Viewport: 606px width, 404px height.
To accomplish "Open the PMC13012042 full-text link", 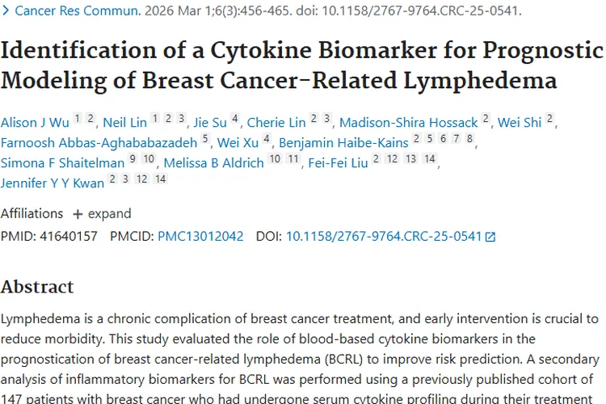I will point(200,237).
